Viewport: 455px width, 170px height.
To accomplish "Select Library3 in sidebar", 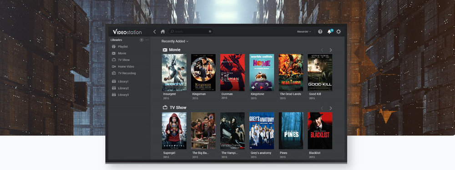I will point(123,95).
